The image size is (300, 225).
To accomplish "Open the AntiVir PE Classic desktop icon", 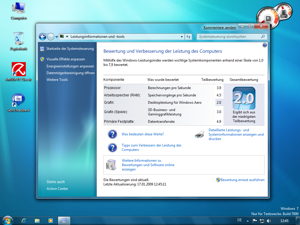I will pyautogui.click(x=19, y=69).
